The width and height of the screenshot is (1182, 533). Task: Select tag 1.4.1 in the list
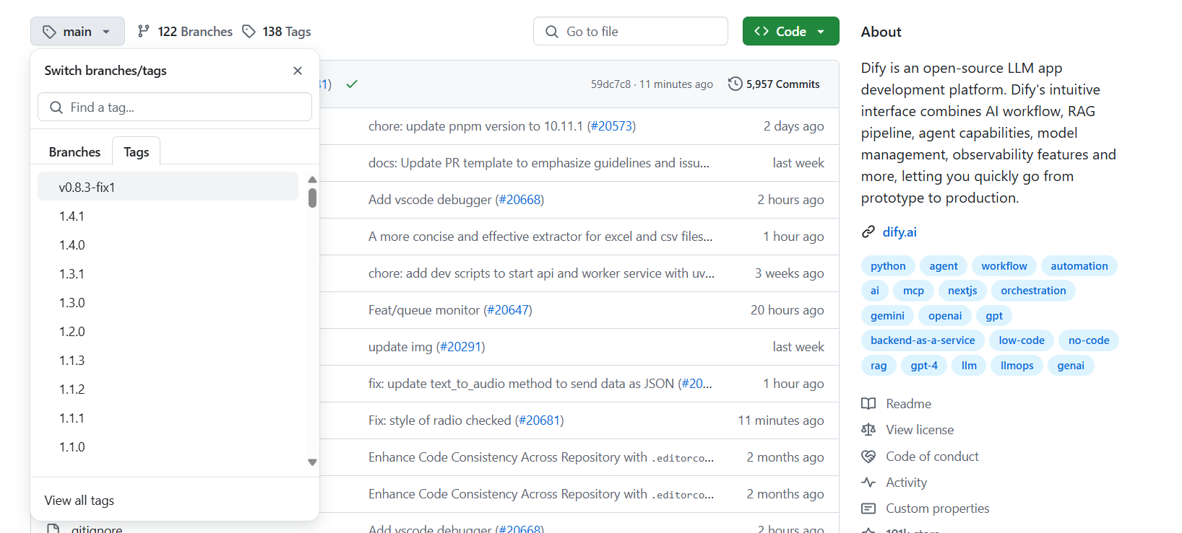[x=72, y=216]
